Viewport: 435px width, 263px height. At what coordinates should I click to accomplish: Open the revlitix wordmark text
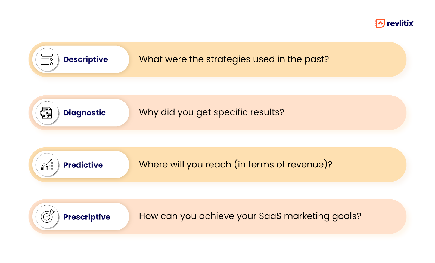point(400,23)
